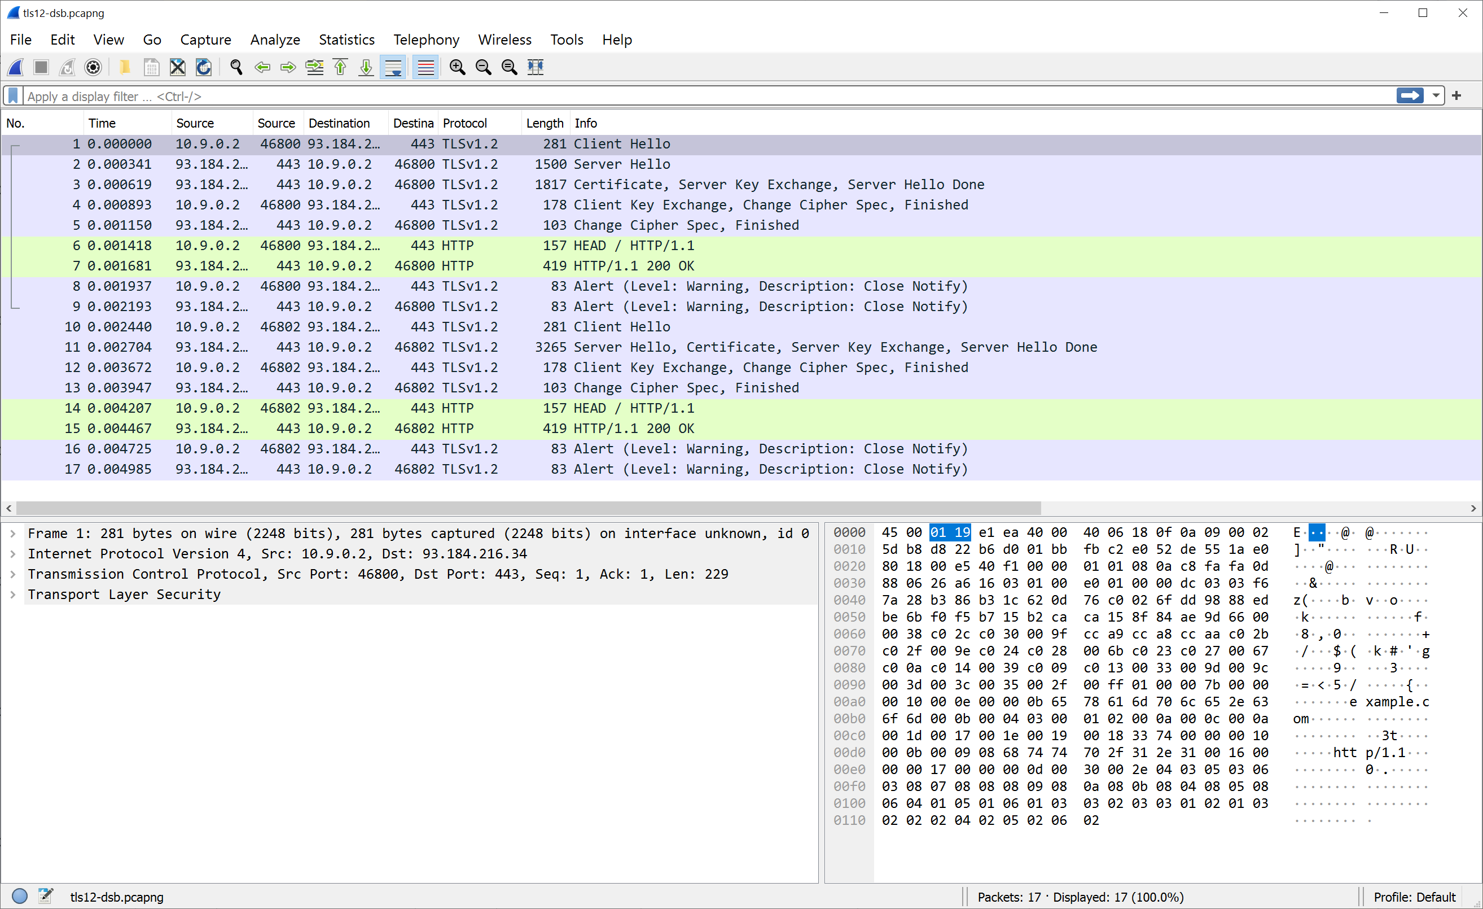Reload the current capture file
The width and height of the screenshot is (1483, 909).
(203, 67)
